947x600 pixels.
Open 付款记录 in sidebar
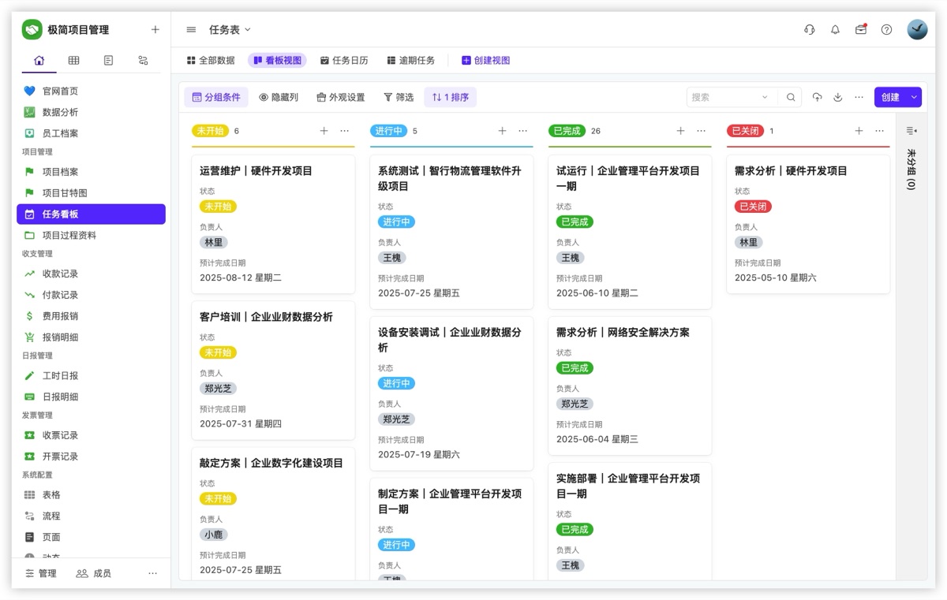pyautogui.click(x=91, y=295)
